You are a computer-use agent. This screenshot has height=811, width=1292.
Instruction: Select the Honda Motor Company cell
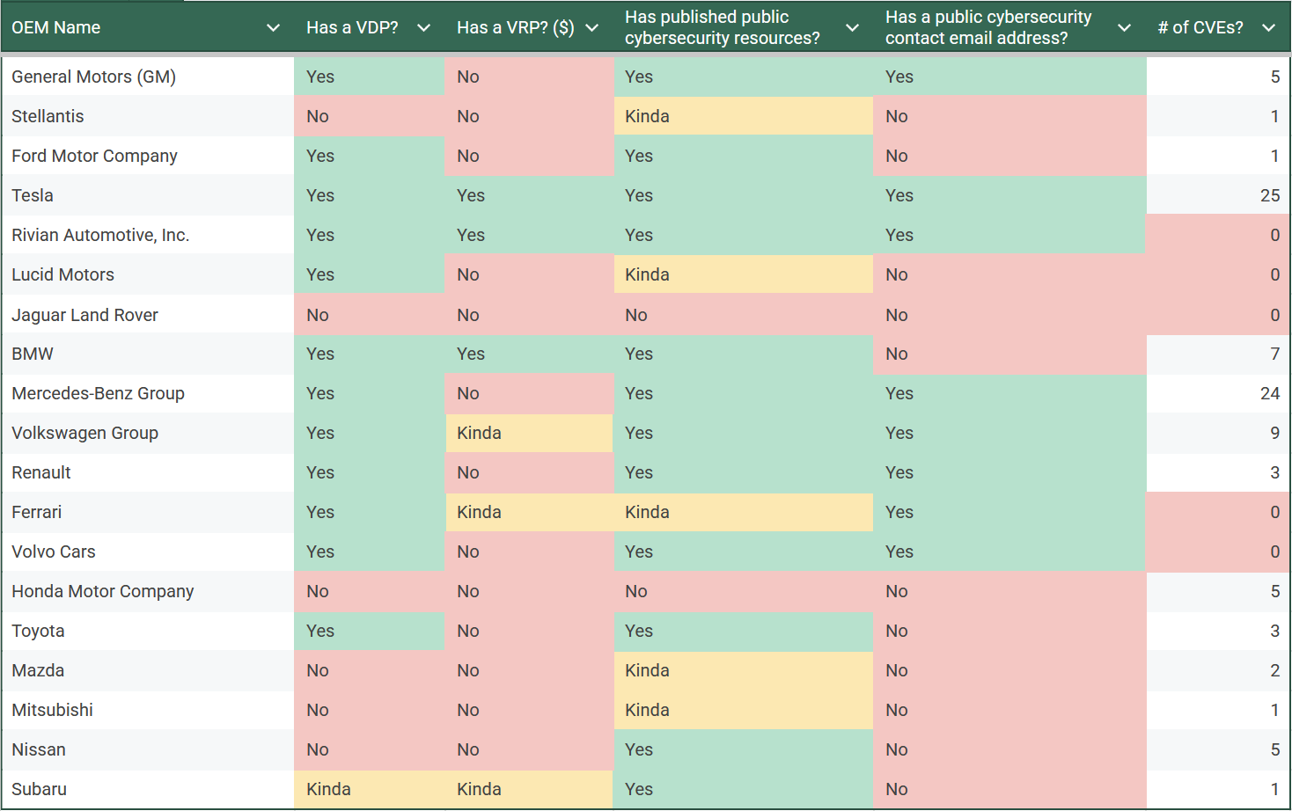[148, 591]
